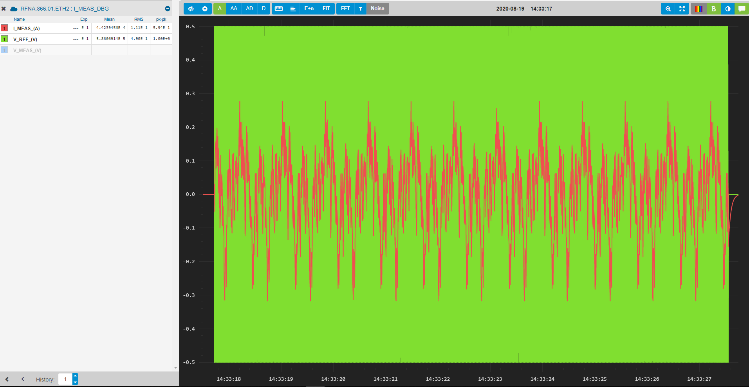Open comments with the speech bubble icon
Screen dimensions: 749x387
[742, 9]
